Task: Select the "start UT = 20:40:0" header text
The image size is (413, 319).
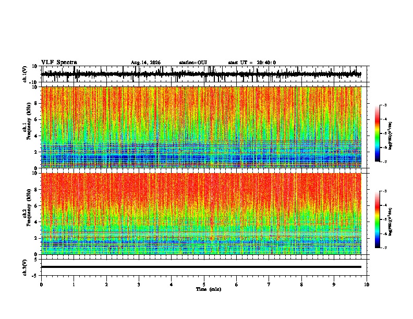Action: (x=252, y=63)
